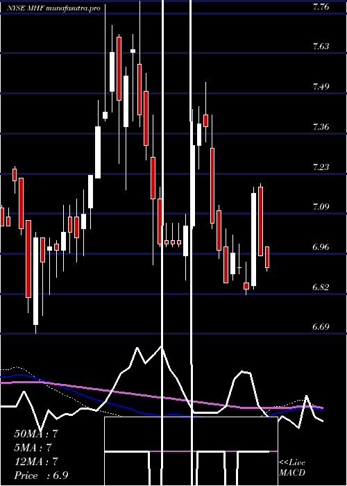The width and height of the screenshot is (347, 486).
Task: Click the 7.23 price axis label
Action: 321,167
